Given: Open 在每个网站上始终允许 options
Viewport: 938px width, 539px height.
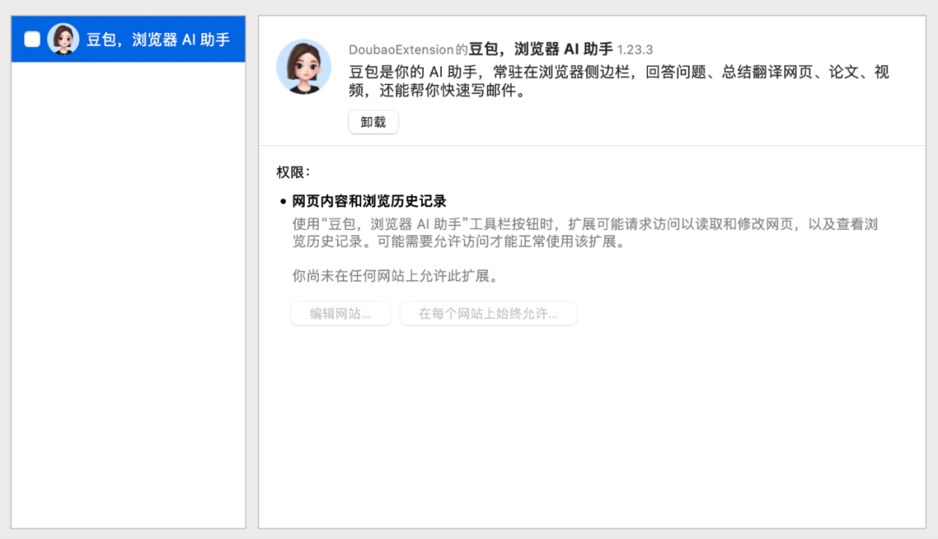Looking at the screenshot, I should coord(488,313).
